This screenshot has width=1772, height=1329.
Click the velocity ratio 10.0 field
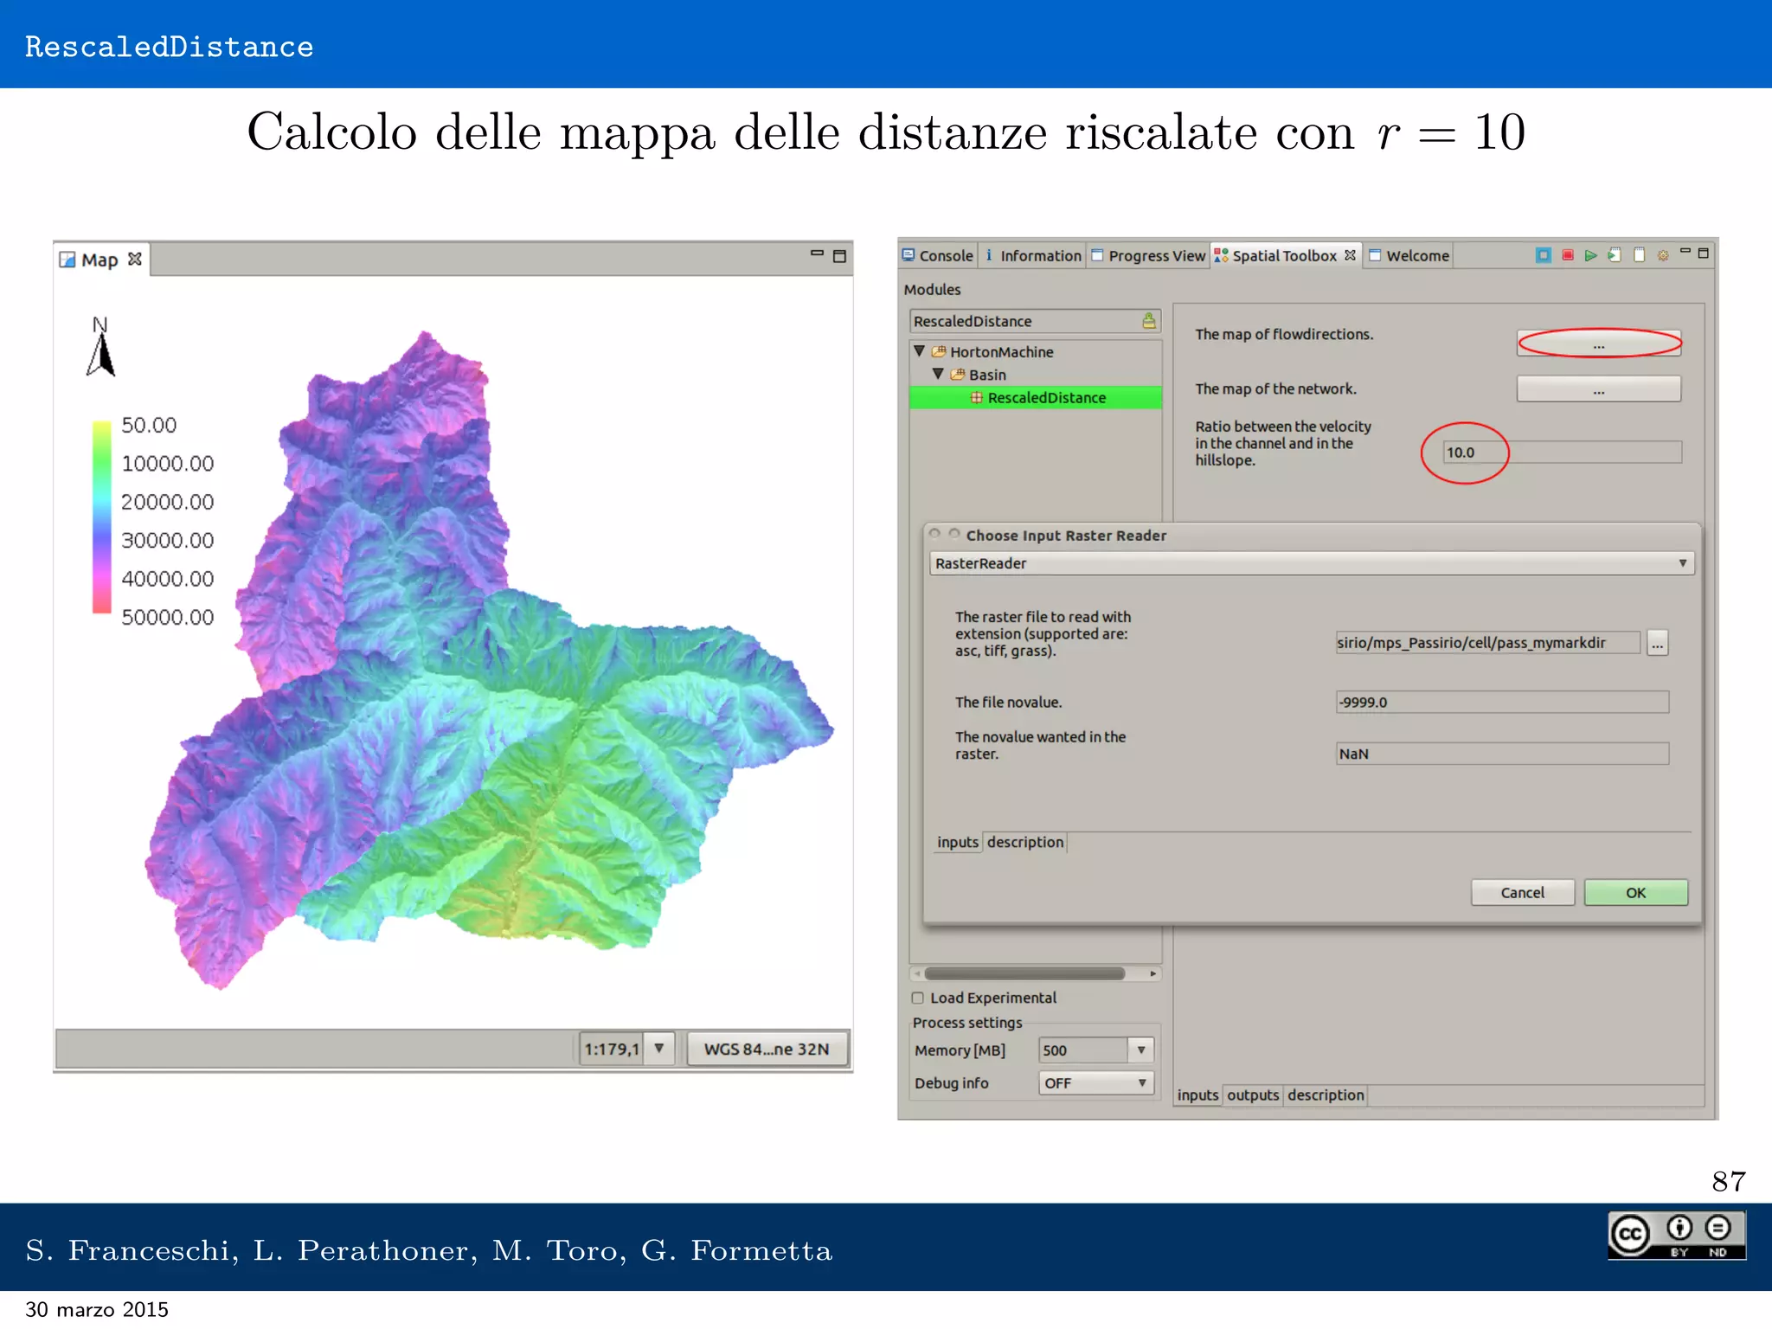click(x=1563, y=452)
